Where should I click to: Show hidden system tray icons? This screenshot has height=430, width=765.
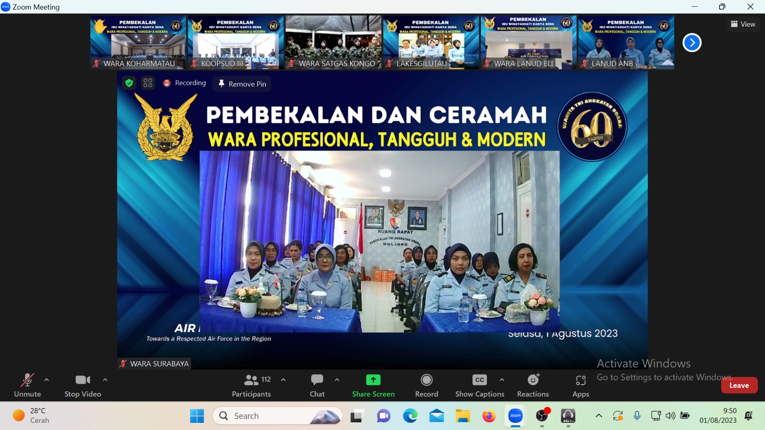599,416
